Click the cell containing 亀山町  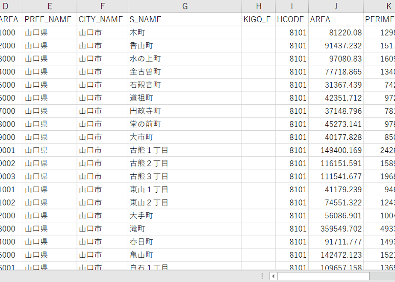tap(185, 255)
